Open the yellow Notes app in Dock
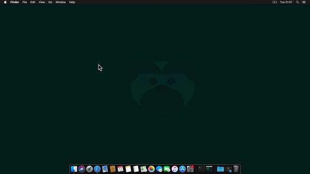310x174 pixels. click(128, 169)
